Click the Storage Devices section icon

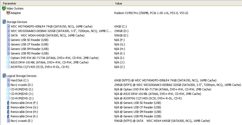pos(4,22)
